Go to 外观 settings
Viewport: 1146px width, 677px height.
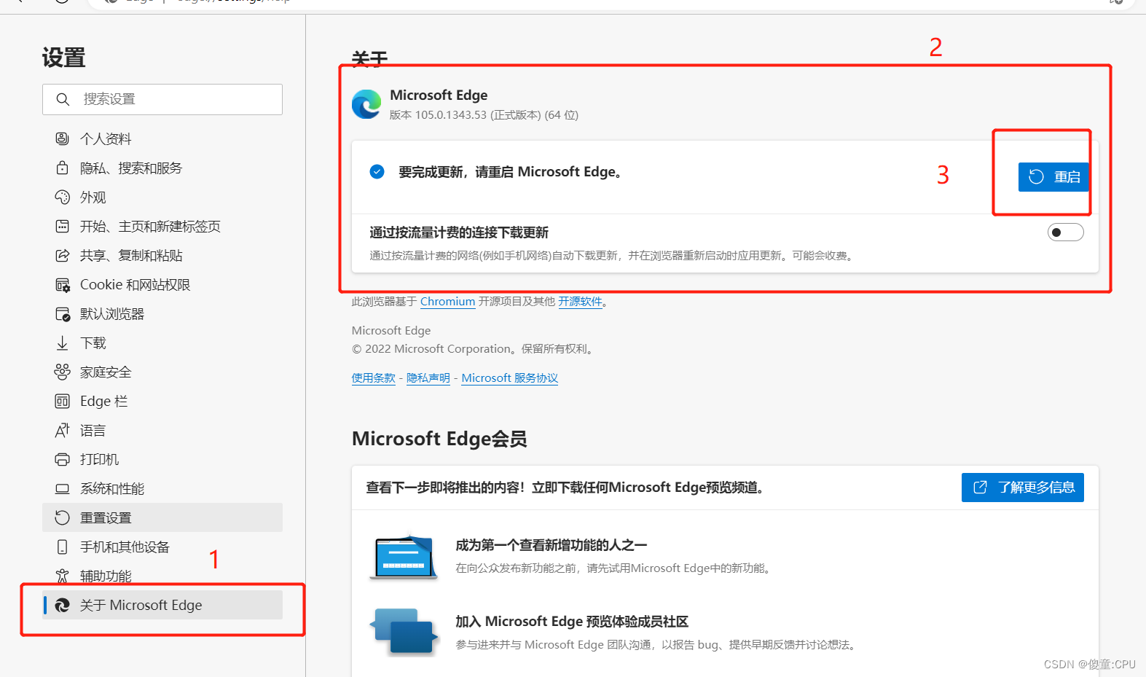(162, 197)
